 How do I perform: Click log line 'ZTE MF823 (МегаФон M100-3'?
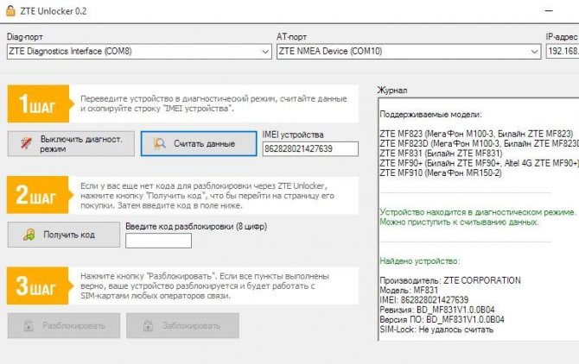coord(476,134)
